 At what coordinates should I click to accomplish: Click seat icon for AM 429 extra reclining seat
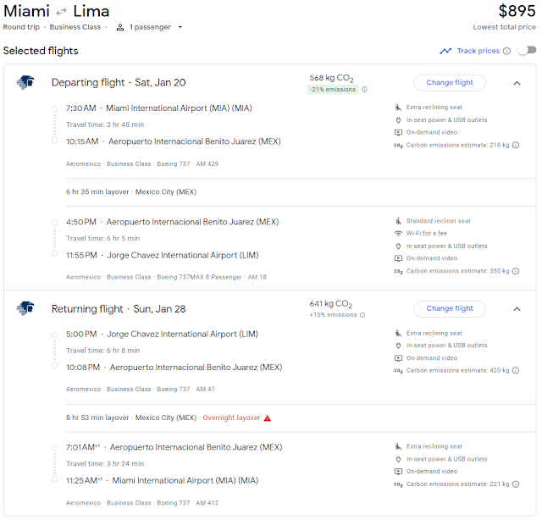(x=398, y=108)
